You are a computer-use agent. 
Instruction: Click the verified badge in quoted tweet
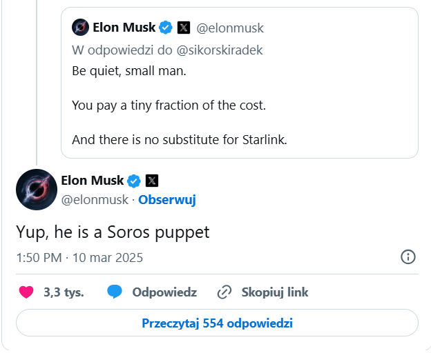[166, 28]
